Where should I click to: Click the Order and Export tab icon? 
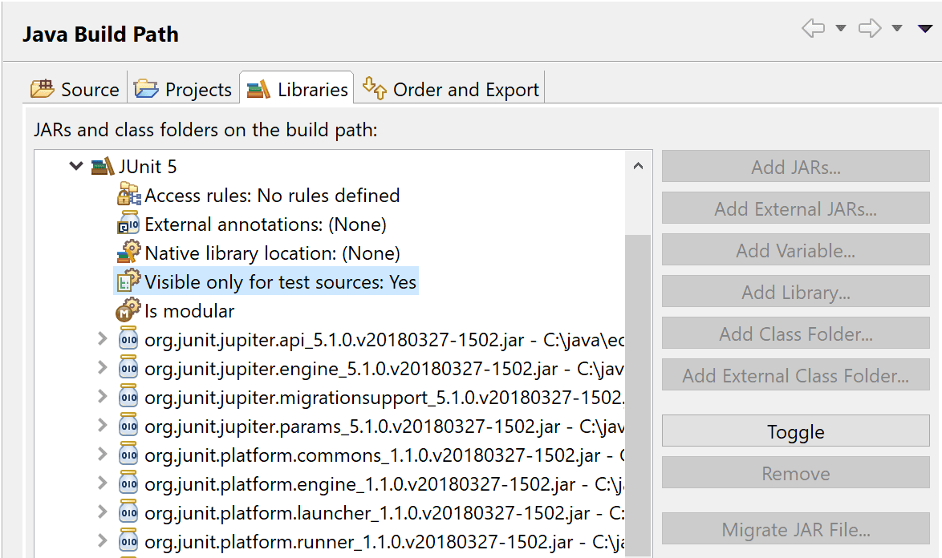pos(374,88)
